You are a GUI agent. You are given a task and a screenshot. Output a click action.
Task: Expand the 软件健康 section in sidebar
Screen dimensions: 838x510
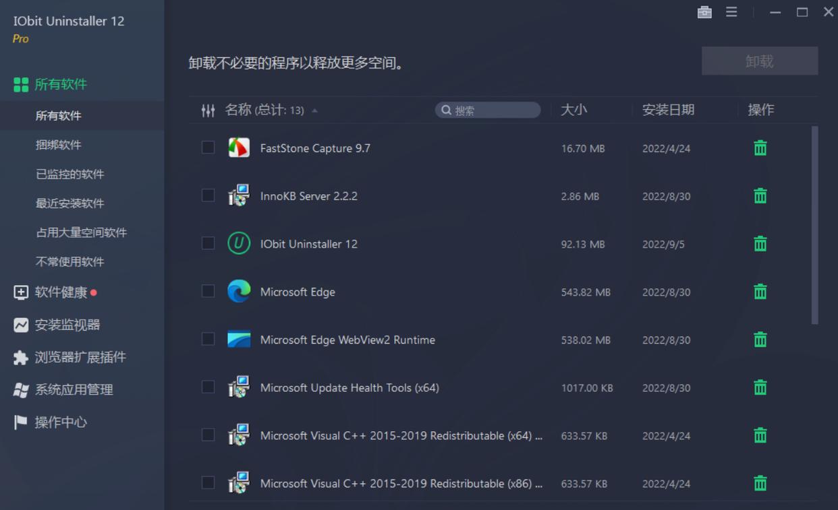coord(61,292)
